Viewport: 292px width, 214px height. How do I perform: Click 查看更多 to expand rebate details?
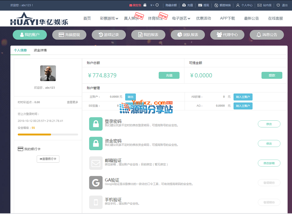(72, 102)
